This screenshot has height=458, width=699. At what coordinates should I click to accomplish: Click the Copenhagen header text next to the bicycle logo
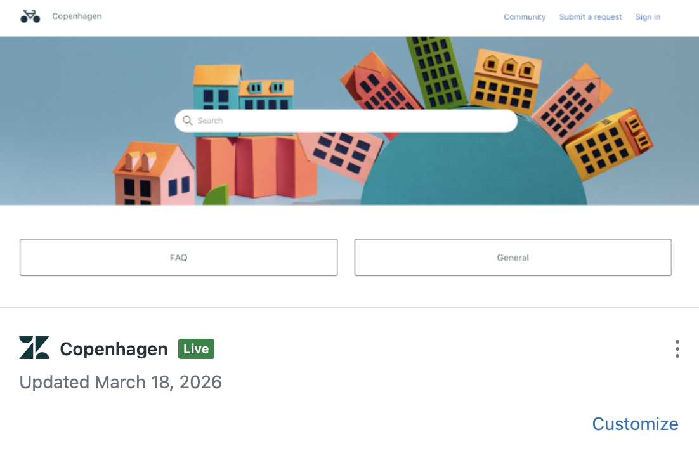click(77, 16)
